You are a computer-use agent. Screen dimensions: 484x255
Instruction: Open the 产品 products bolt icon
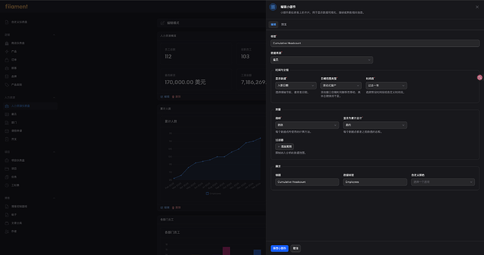[7, 52]
